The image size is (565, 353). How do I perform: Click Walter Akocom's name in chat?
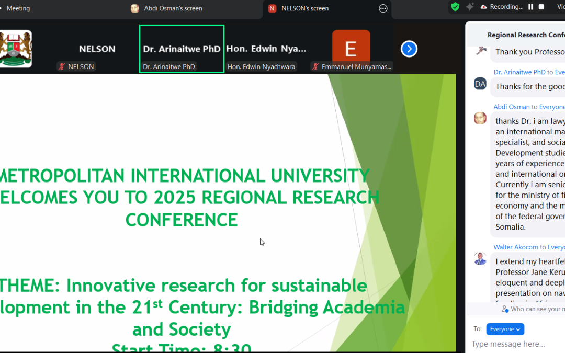515,246
